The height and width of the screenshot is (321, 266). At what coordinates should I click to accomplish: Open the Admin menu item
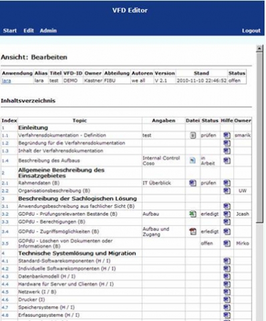click(48, 31)
